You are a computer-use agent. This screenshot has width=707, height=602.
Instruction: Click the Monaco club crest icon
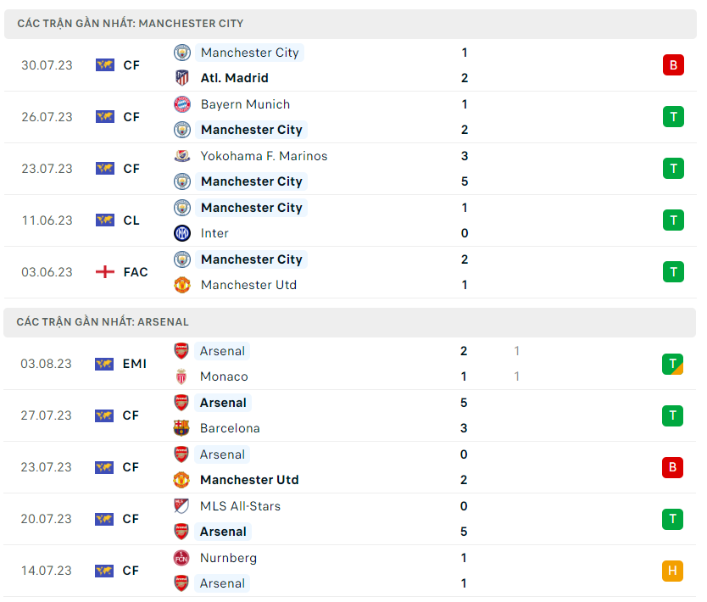point(181,376)
